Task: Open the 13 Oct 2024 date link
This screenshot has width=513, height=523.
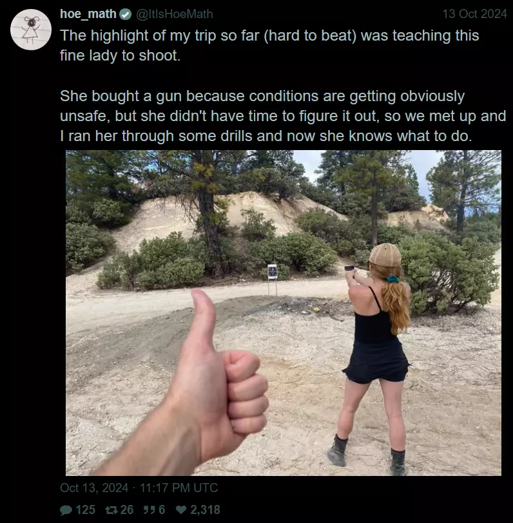Action: coord(474,14)
